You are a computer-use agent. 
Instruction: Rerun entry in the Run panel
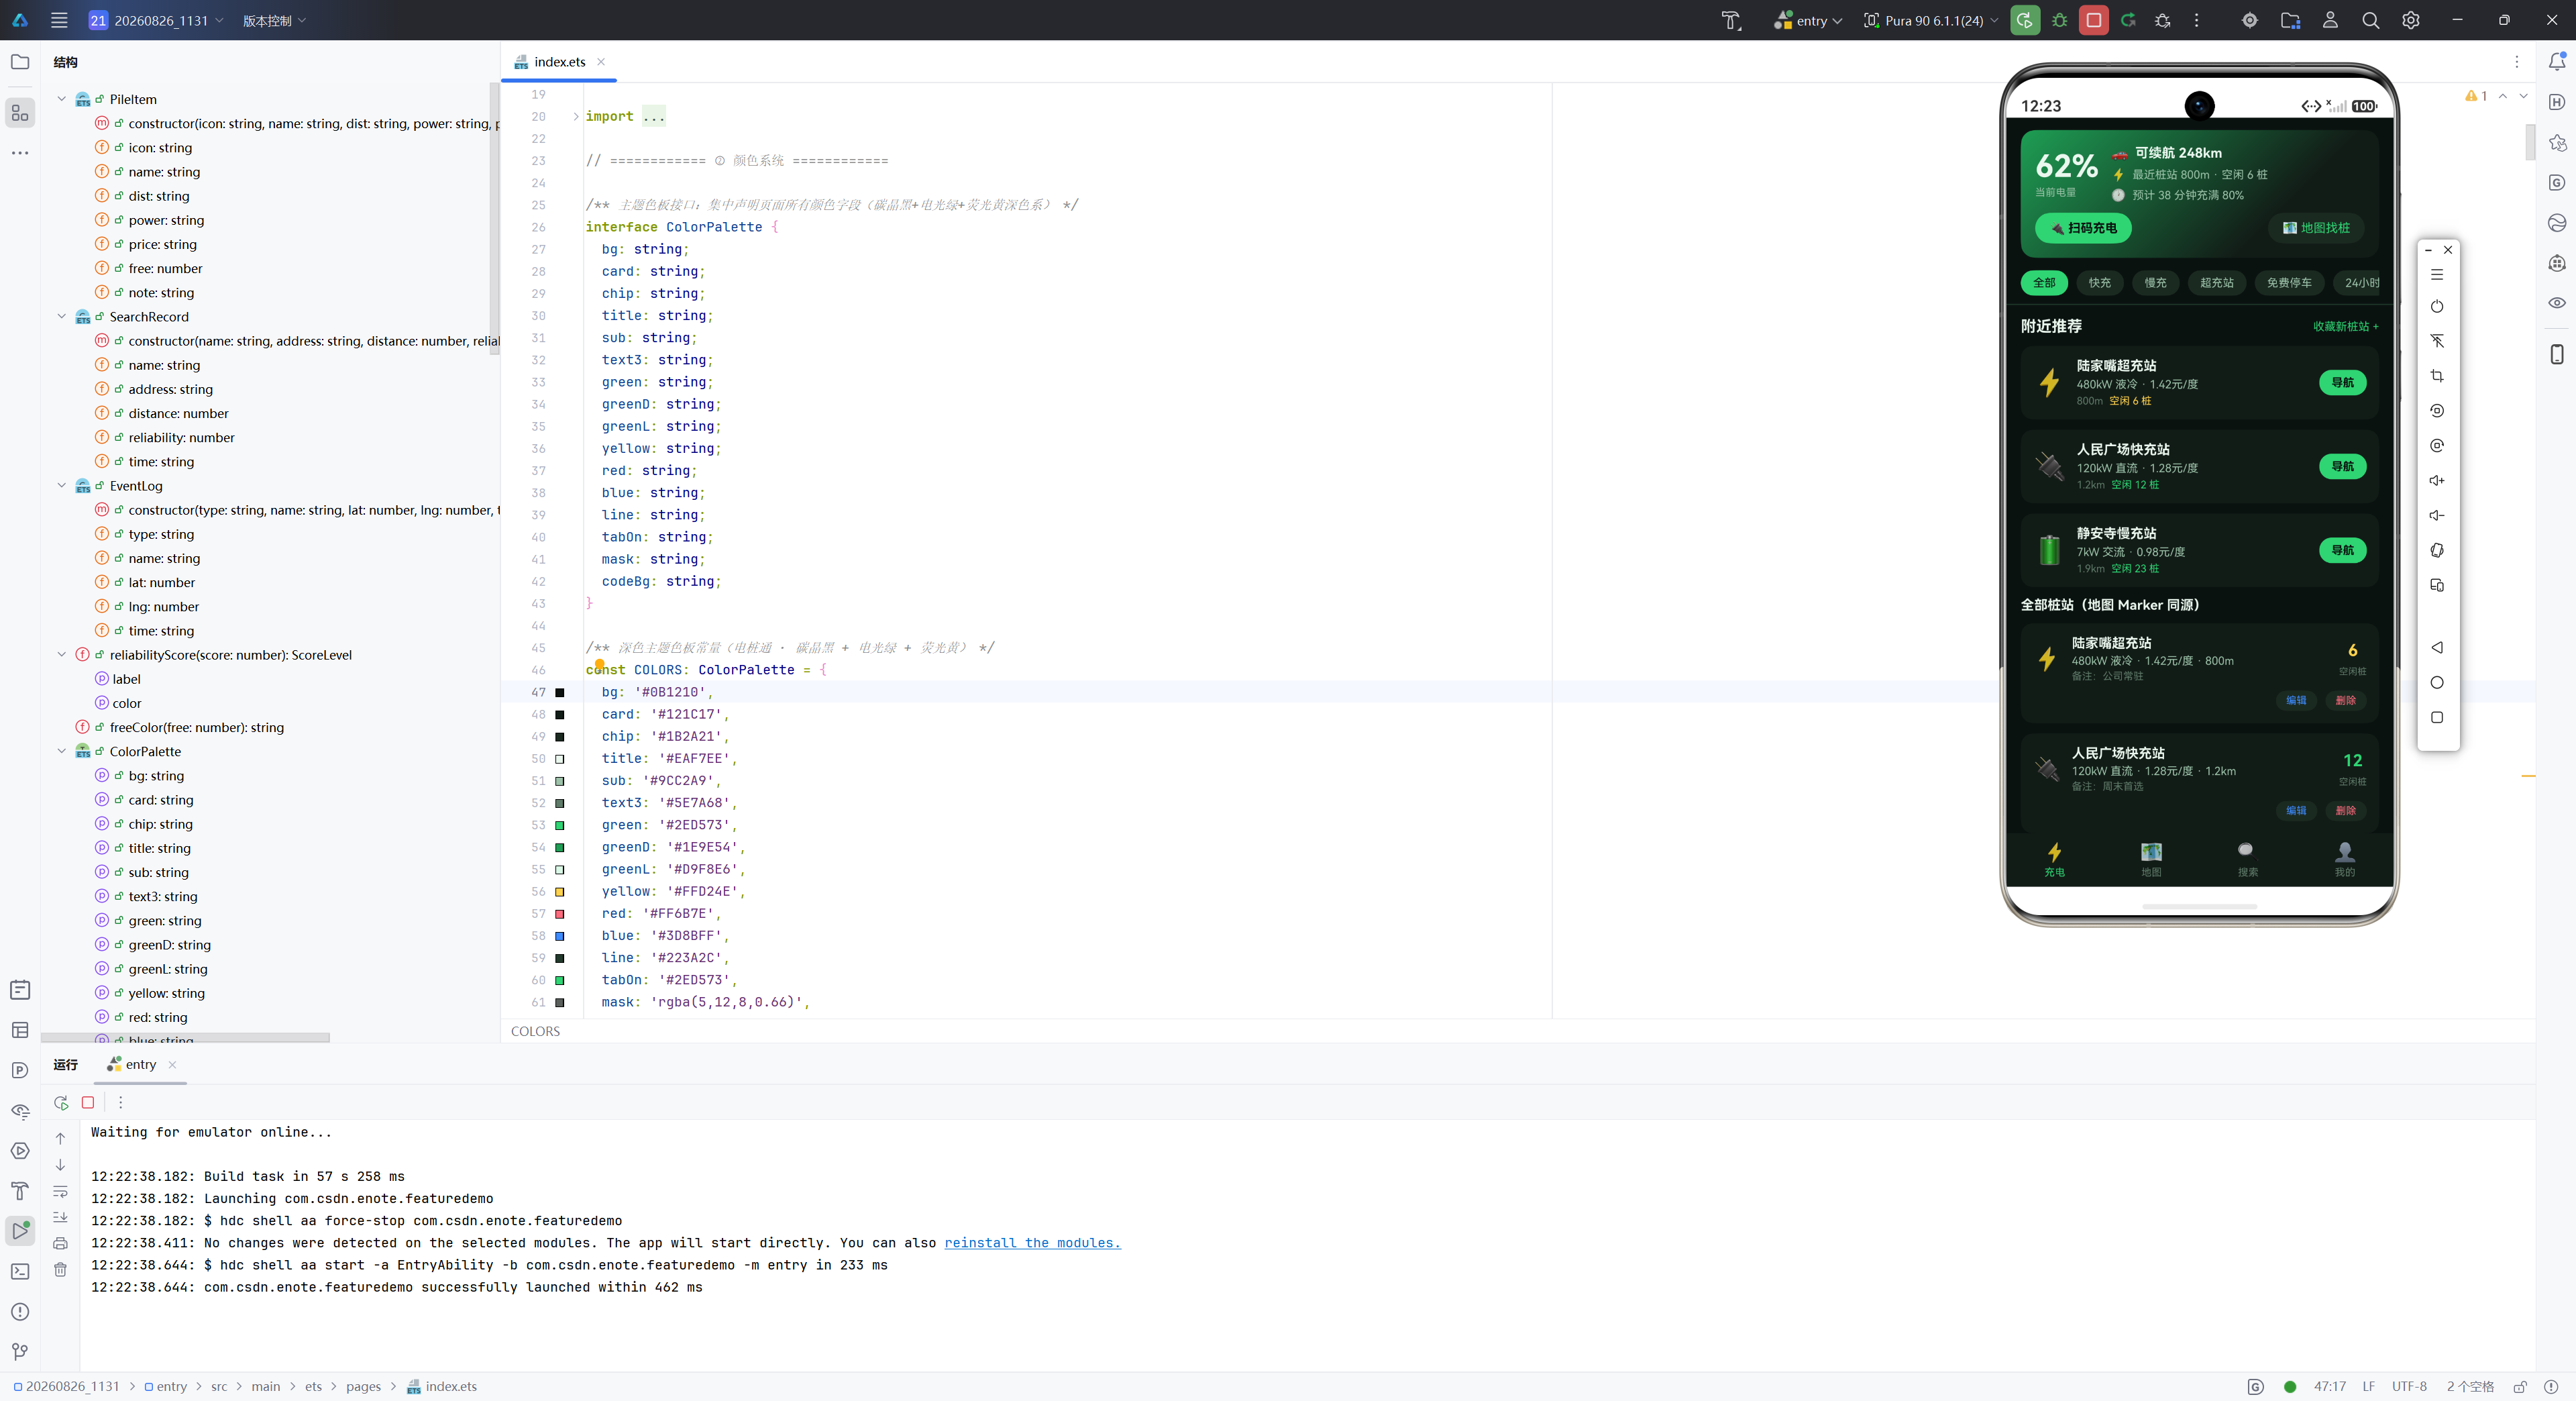pyautogui.click(x=61, y=1102)
